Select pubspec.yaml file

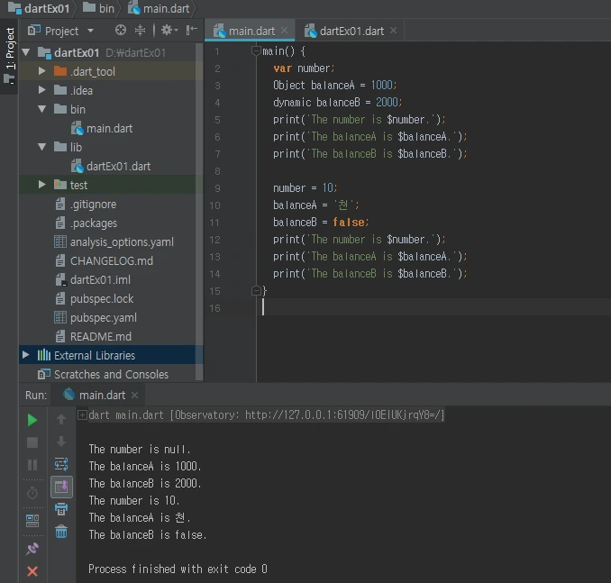tap(96, 317)
